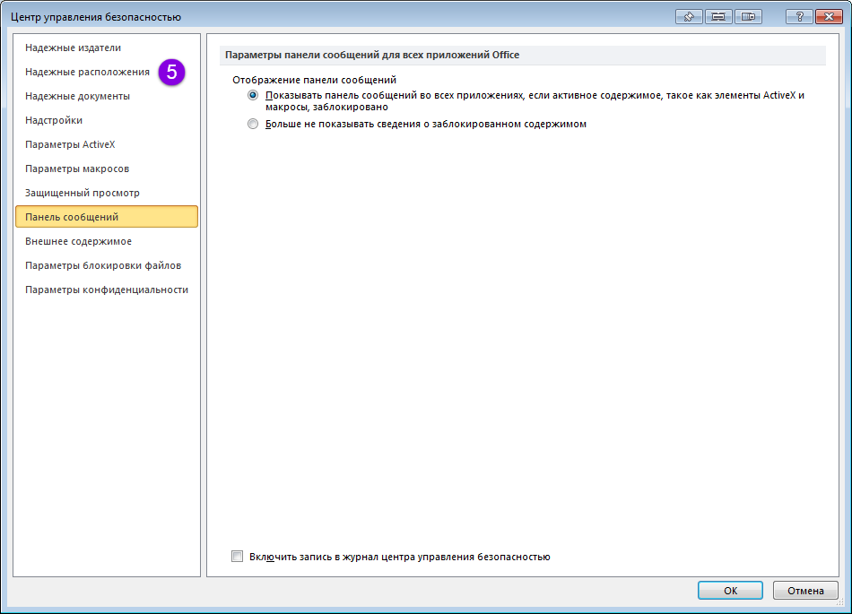
Task: Click the title bar icon left of the help button
Action: tap(748, 17)
